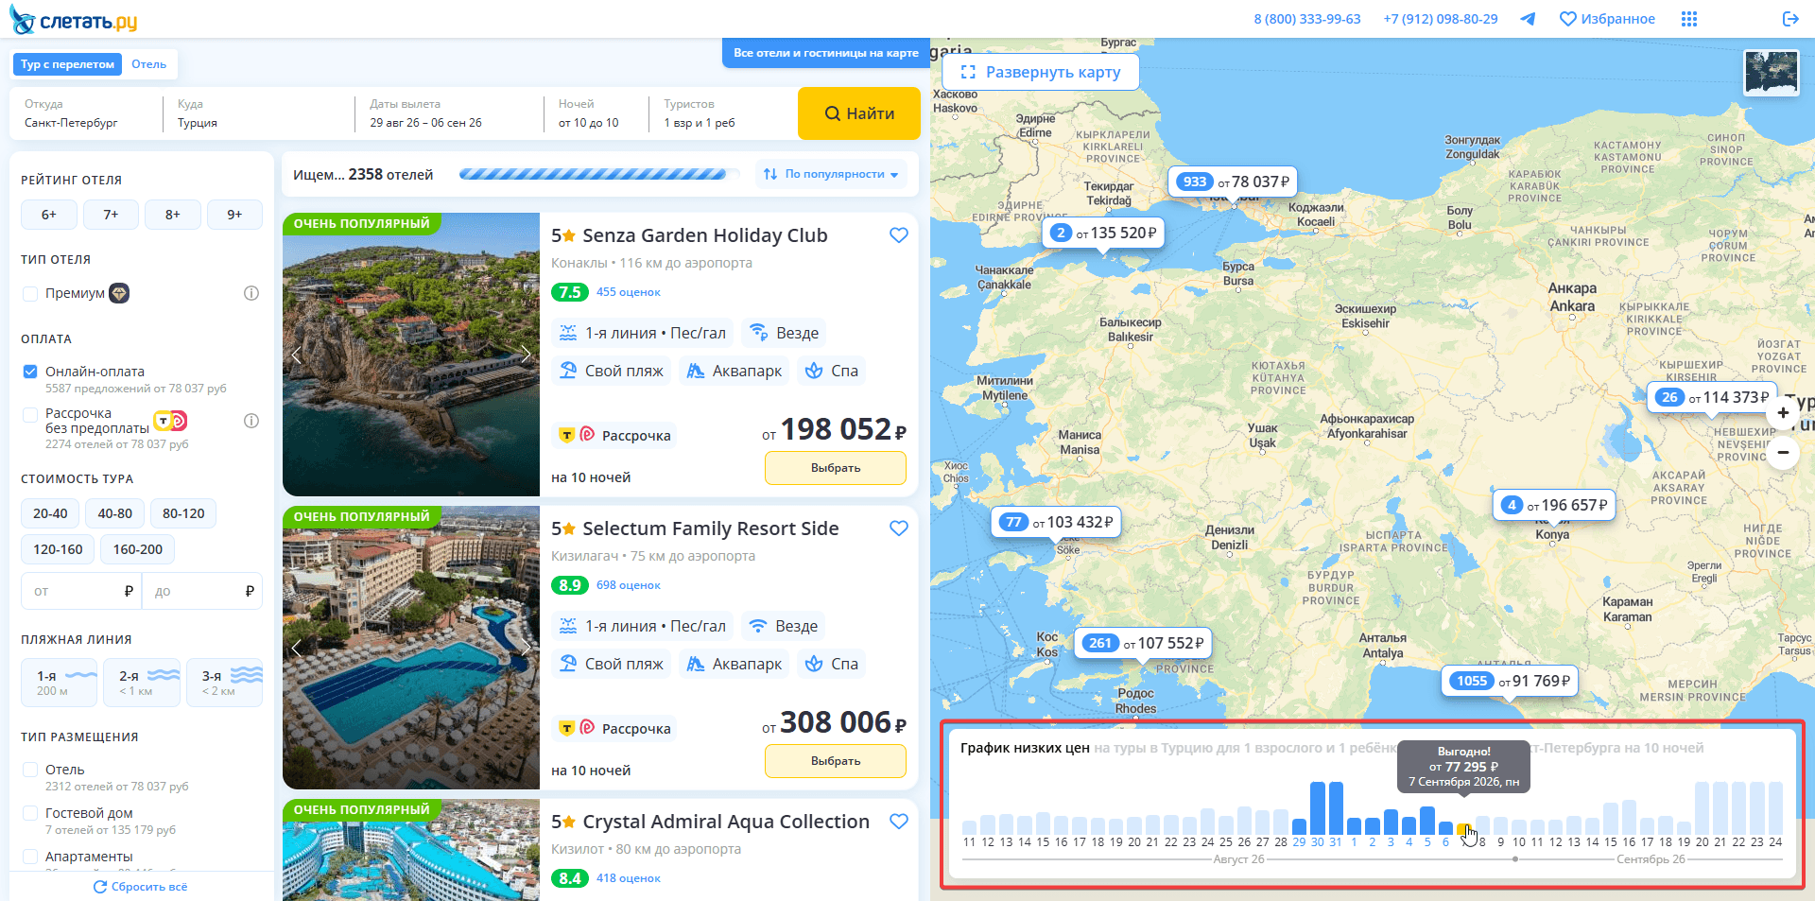Toggle the Премиум hotel type checkbox
This screenshot has width=1815, height=901.
pos(30,294)
